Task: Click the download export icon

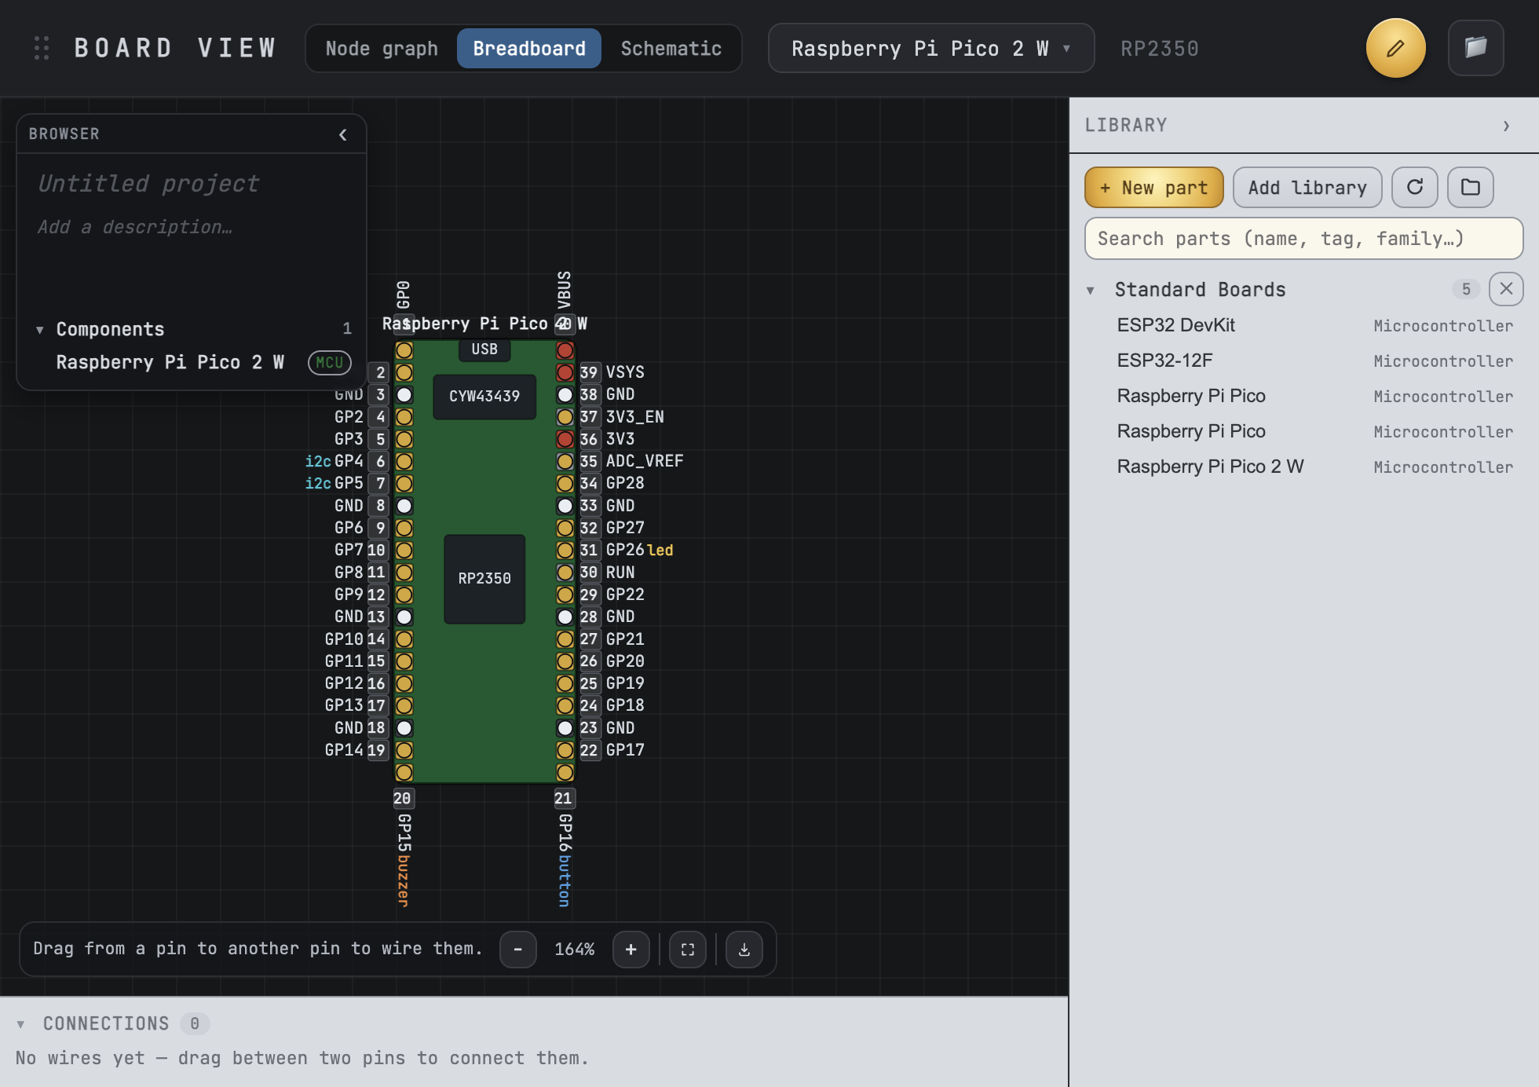Action: coord(744,950)
